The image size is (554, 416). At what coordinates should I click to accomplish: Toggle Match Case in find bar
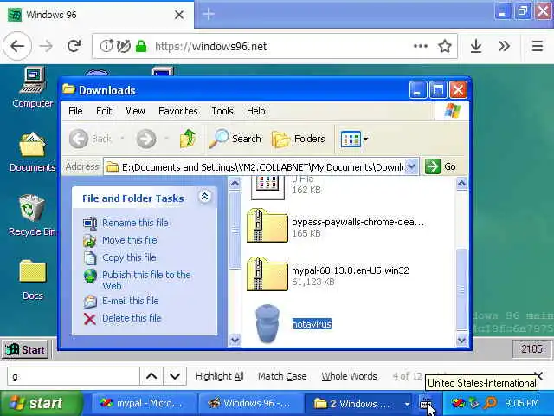282,376
